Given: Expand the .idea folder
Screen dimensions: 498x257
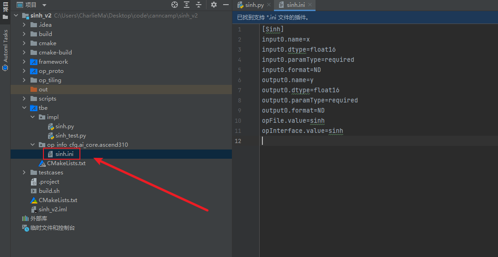Looking at the screenshot, I should pyautogui.click(x=24, y=25).
